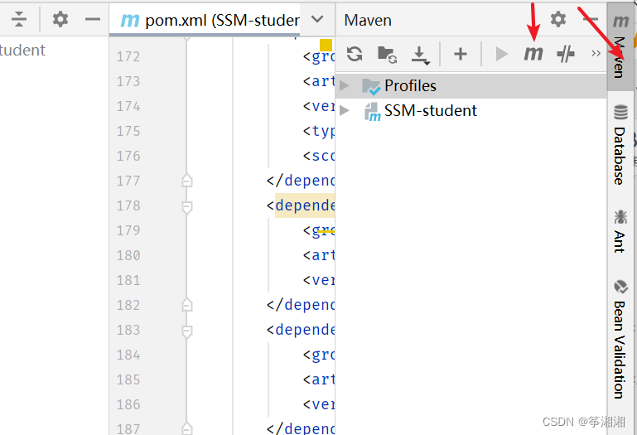The height and width of the screenshot is (435, 637).
Task: Click the Run Maven Build arrow
Action: coord(501,55)
